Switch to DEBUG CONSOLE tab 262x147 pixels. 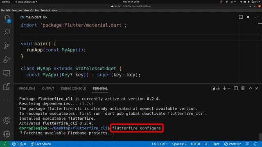click(x=73, y=89)
